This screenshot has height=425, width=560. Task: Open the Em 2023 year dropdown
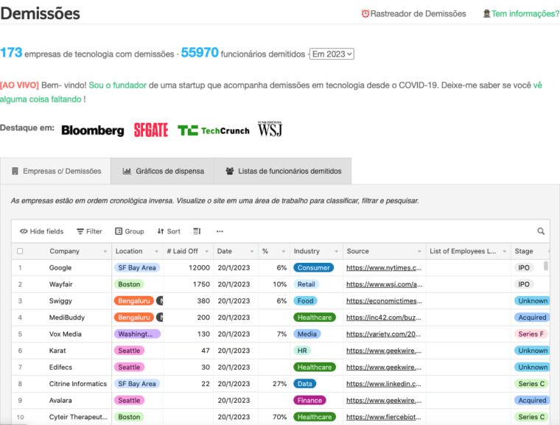332,54
